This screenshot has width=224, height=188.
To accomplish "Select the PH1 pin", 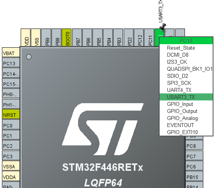I will click(11, 104).
